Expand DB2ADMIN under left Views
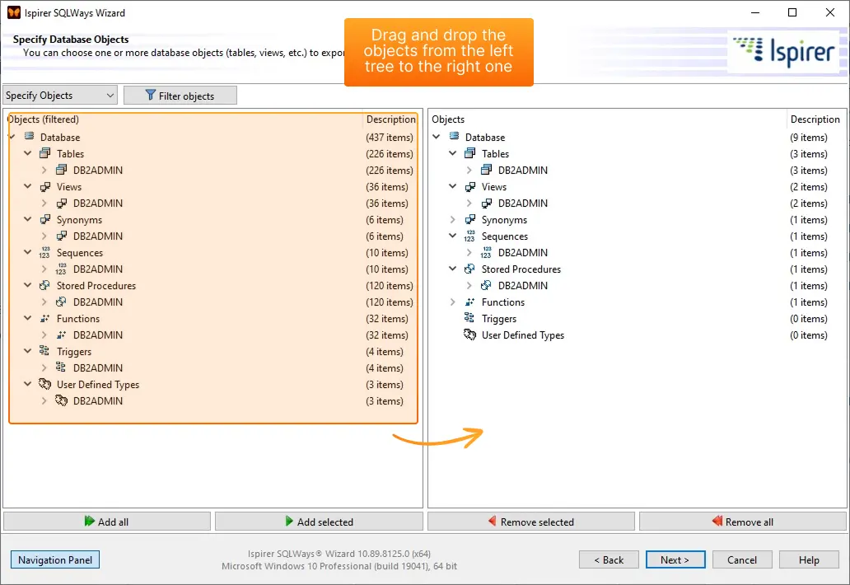 click(44, 204)
